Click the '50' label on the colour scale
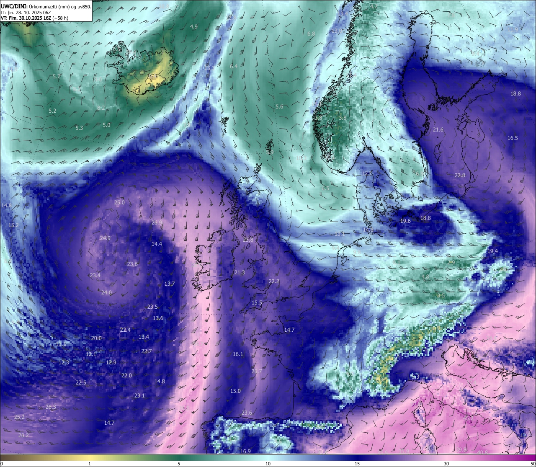Screen dimensions: 536x467 [x=533, y=464]
